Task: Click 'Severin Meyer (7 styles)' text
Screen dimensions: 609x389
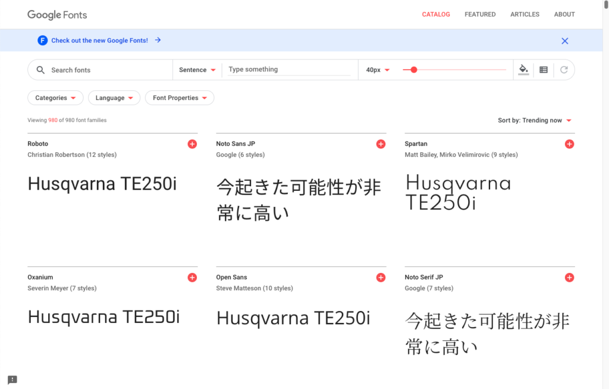Action: click(x=62, y=288)
